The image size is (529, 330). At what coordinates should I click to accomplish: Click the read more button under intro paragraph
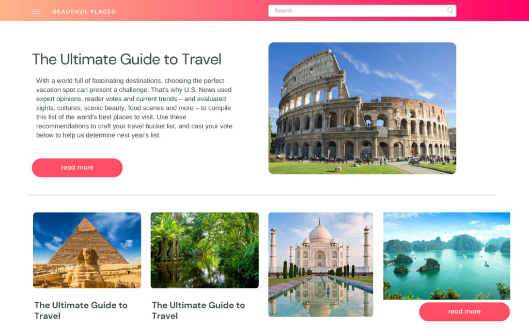pos(77,168)
